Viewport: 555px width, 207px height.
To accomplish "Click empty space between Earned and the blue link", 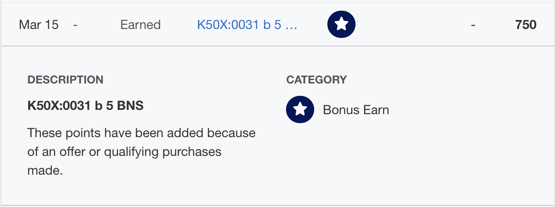I will pyautogui.click(x=179, y=25).
